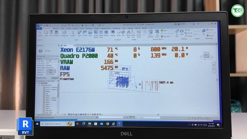Close the Properties palette
Image resolution: width=247 pixels, height=139 pixels.
59,46
